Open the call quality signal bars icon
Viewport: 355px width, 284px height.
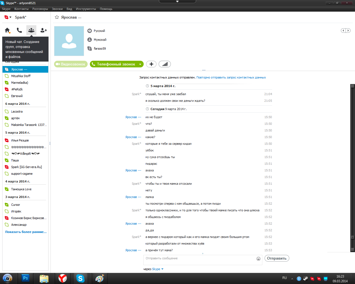coord(165,64)
